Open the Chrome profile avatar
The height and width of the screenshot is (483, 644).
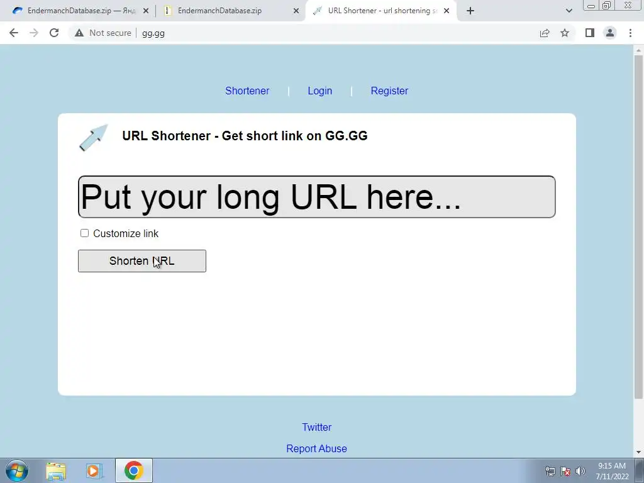pyautogui.click(x=610, y=33)
